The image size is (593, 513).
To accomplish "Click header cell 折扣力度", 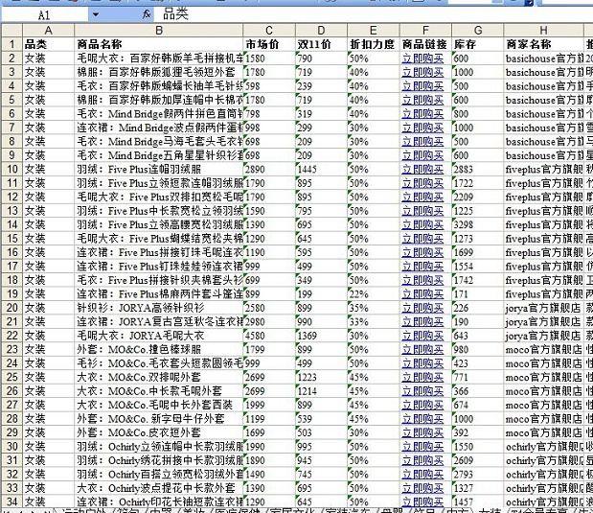I will (x=374, y=44).
